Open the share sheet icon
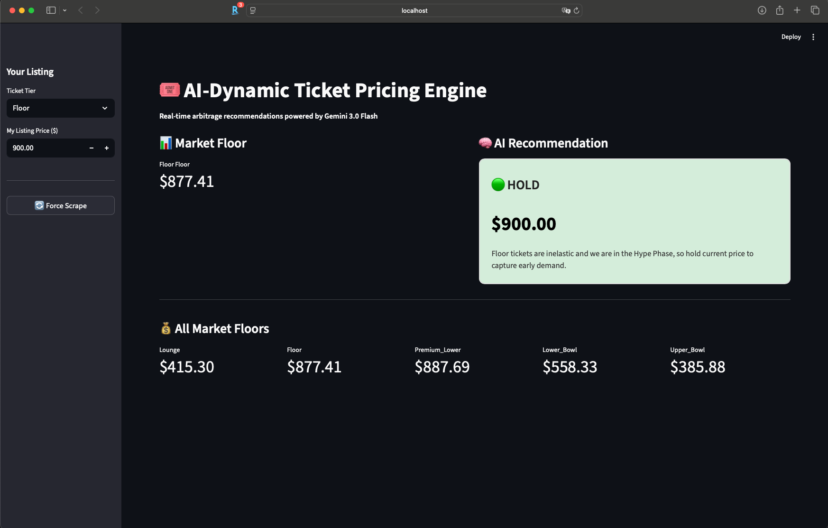The height and width of the screenshot is (528, 828). (780, 10)
